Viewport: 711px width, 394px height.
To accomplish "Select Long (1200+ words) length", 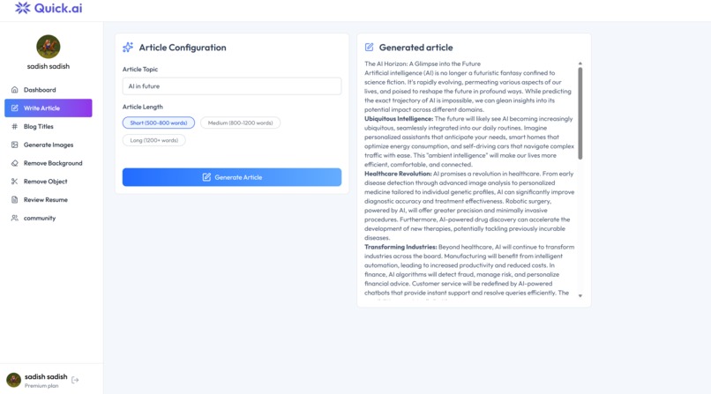I will 154,140.
